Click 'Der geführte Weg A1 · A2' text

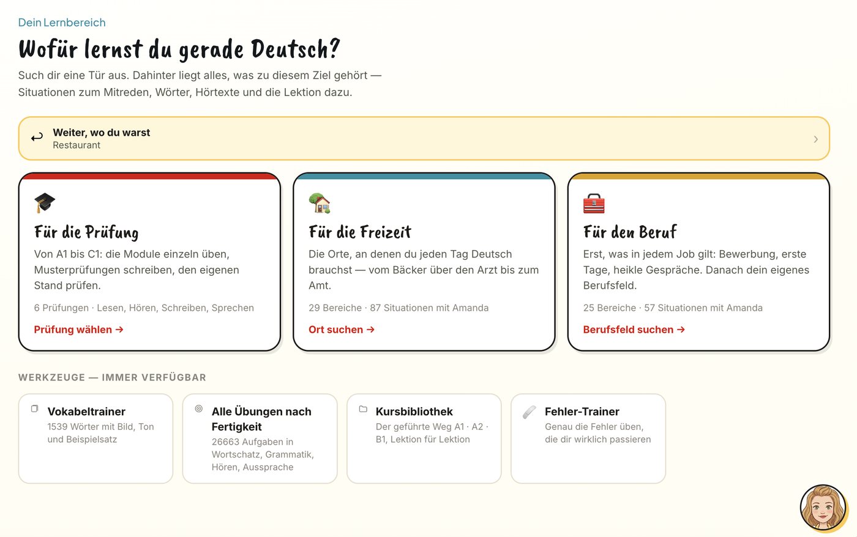pyautogui.click(x=432, y=433)
